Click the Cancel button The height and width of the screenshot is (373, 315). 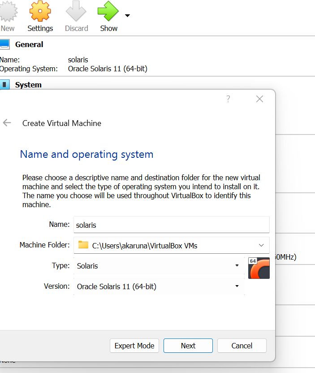pos(242,346)
